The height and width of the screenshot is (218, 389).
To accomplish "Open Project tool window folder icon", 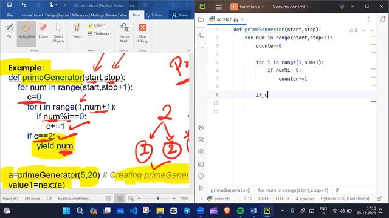I will click(x=201, y=19).
